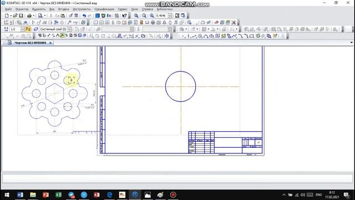Undo the last action with blue arrow

(x=84, y=16)
